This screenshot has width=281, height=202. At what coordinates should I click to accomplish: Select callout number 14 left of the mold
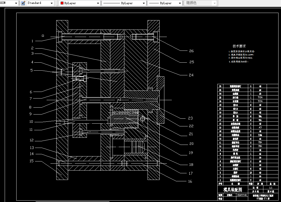(32, 154)
